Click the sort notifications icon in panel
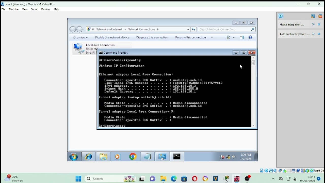 coord(313,16)
